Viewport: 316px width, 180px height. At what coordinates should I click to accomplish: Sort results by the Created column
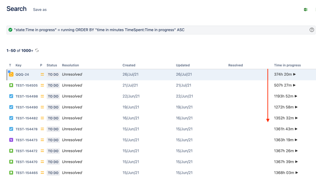tap(129, 65)
